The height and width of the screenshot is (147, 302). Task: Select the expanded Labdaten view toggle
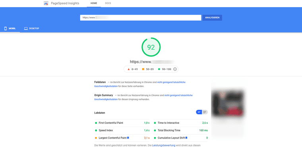205,112
